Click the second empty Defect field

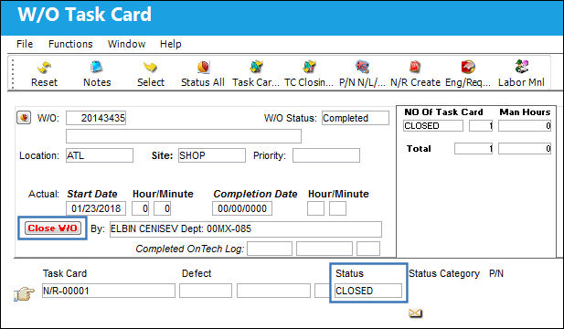(273, 291)
